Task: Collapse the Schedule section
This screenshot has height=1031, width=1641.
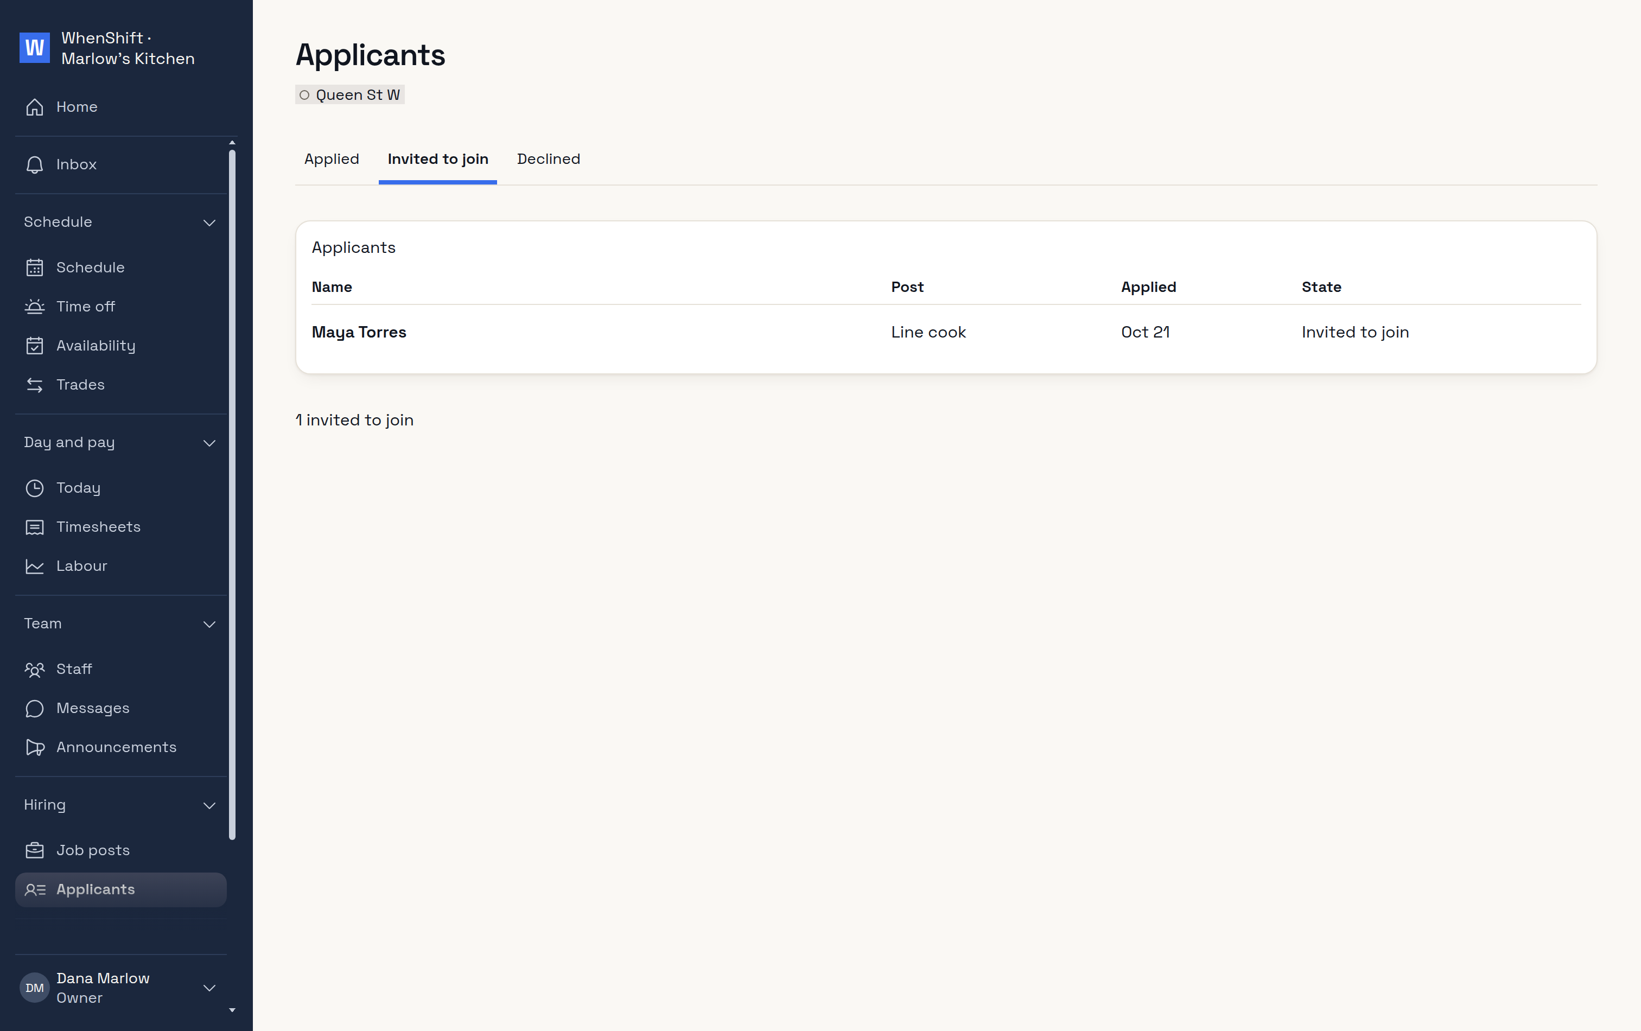Action: [209, 223]
